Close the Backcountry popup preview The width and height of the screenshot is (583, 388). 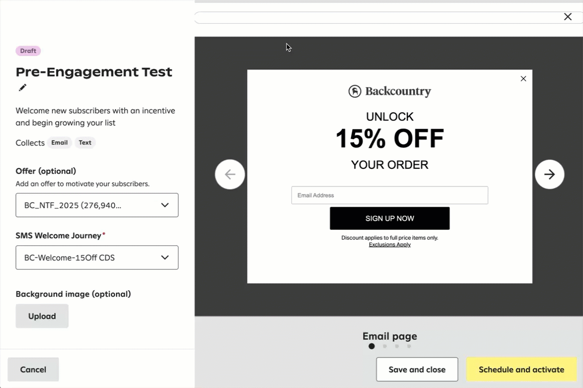point(523,79)
